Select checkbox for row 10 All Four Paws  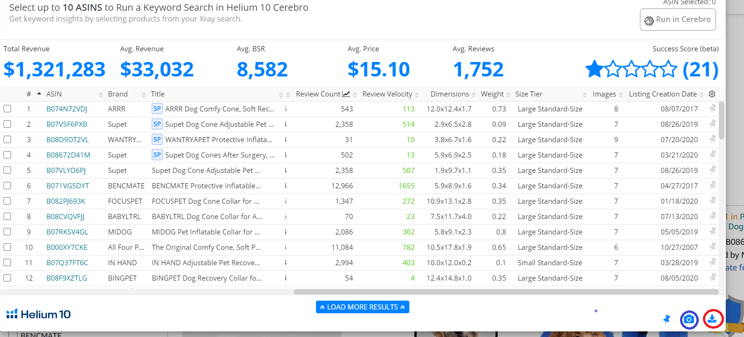coord(7,247)
